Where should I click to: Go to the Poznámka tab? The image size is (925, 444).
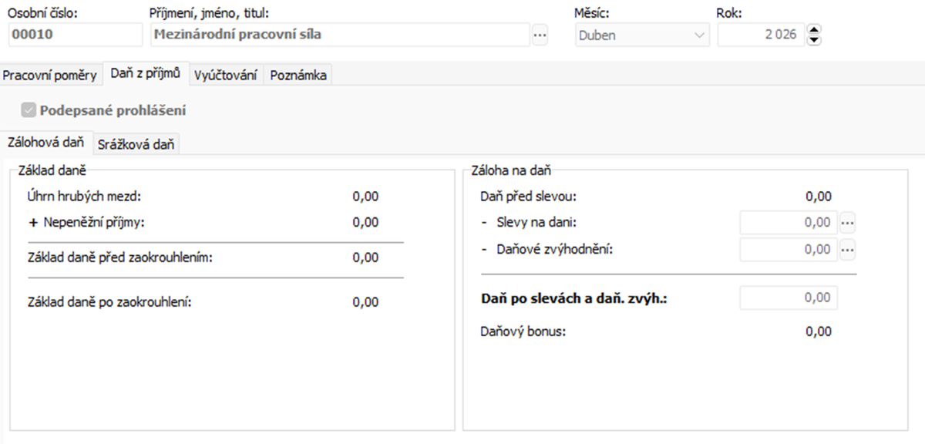click(x=298, y=76)
